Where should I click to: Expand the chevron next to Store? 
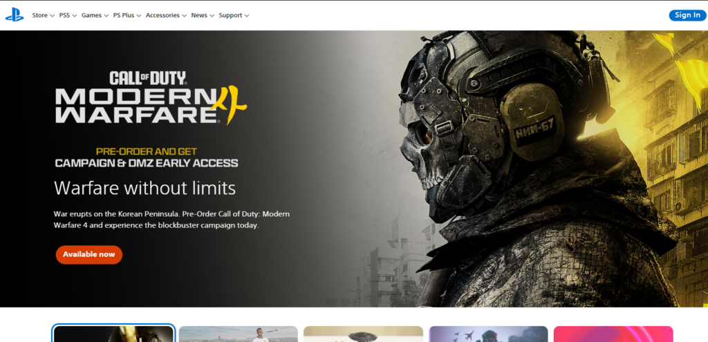click(x=52, y=16)
